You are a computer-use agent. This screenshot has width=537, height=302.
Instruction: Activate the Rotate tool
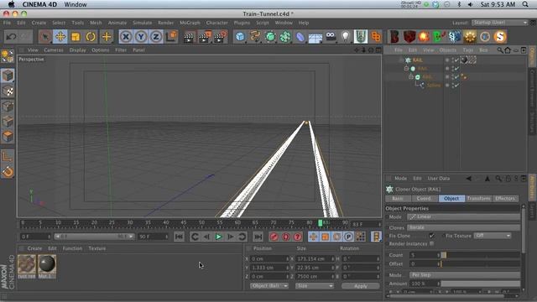(91, 37)
